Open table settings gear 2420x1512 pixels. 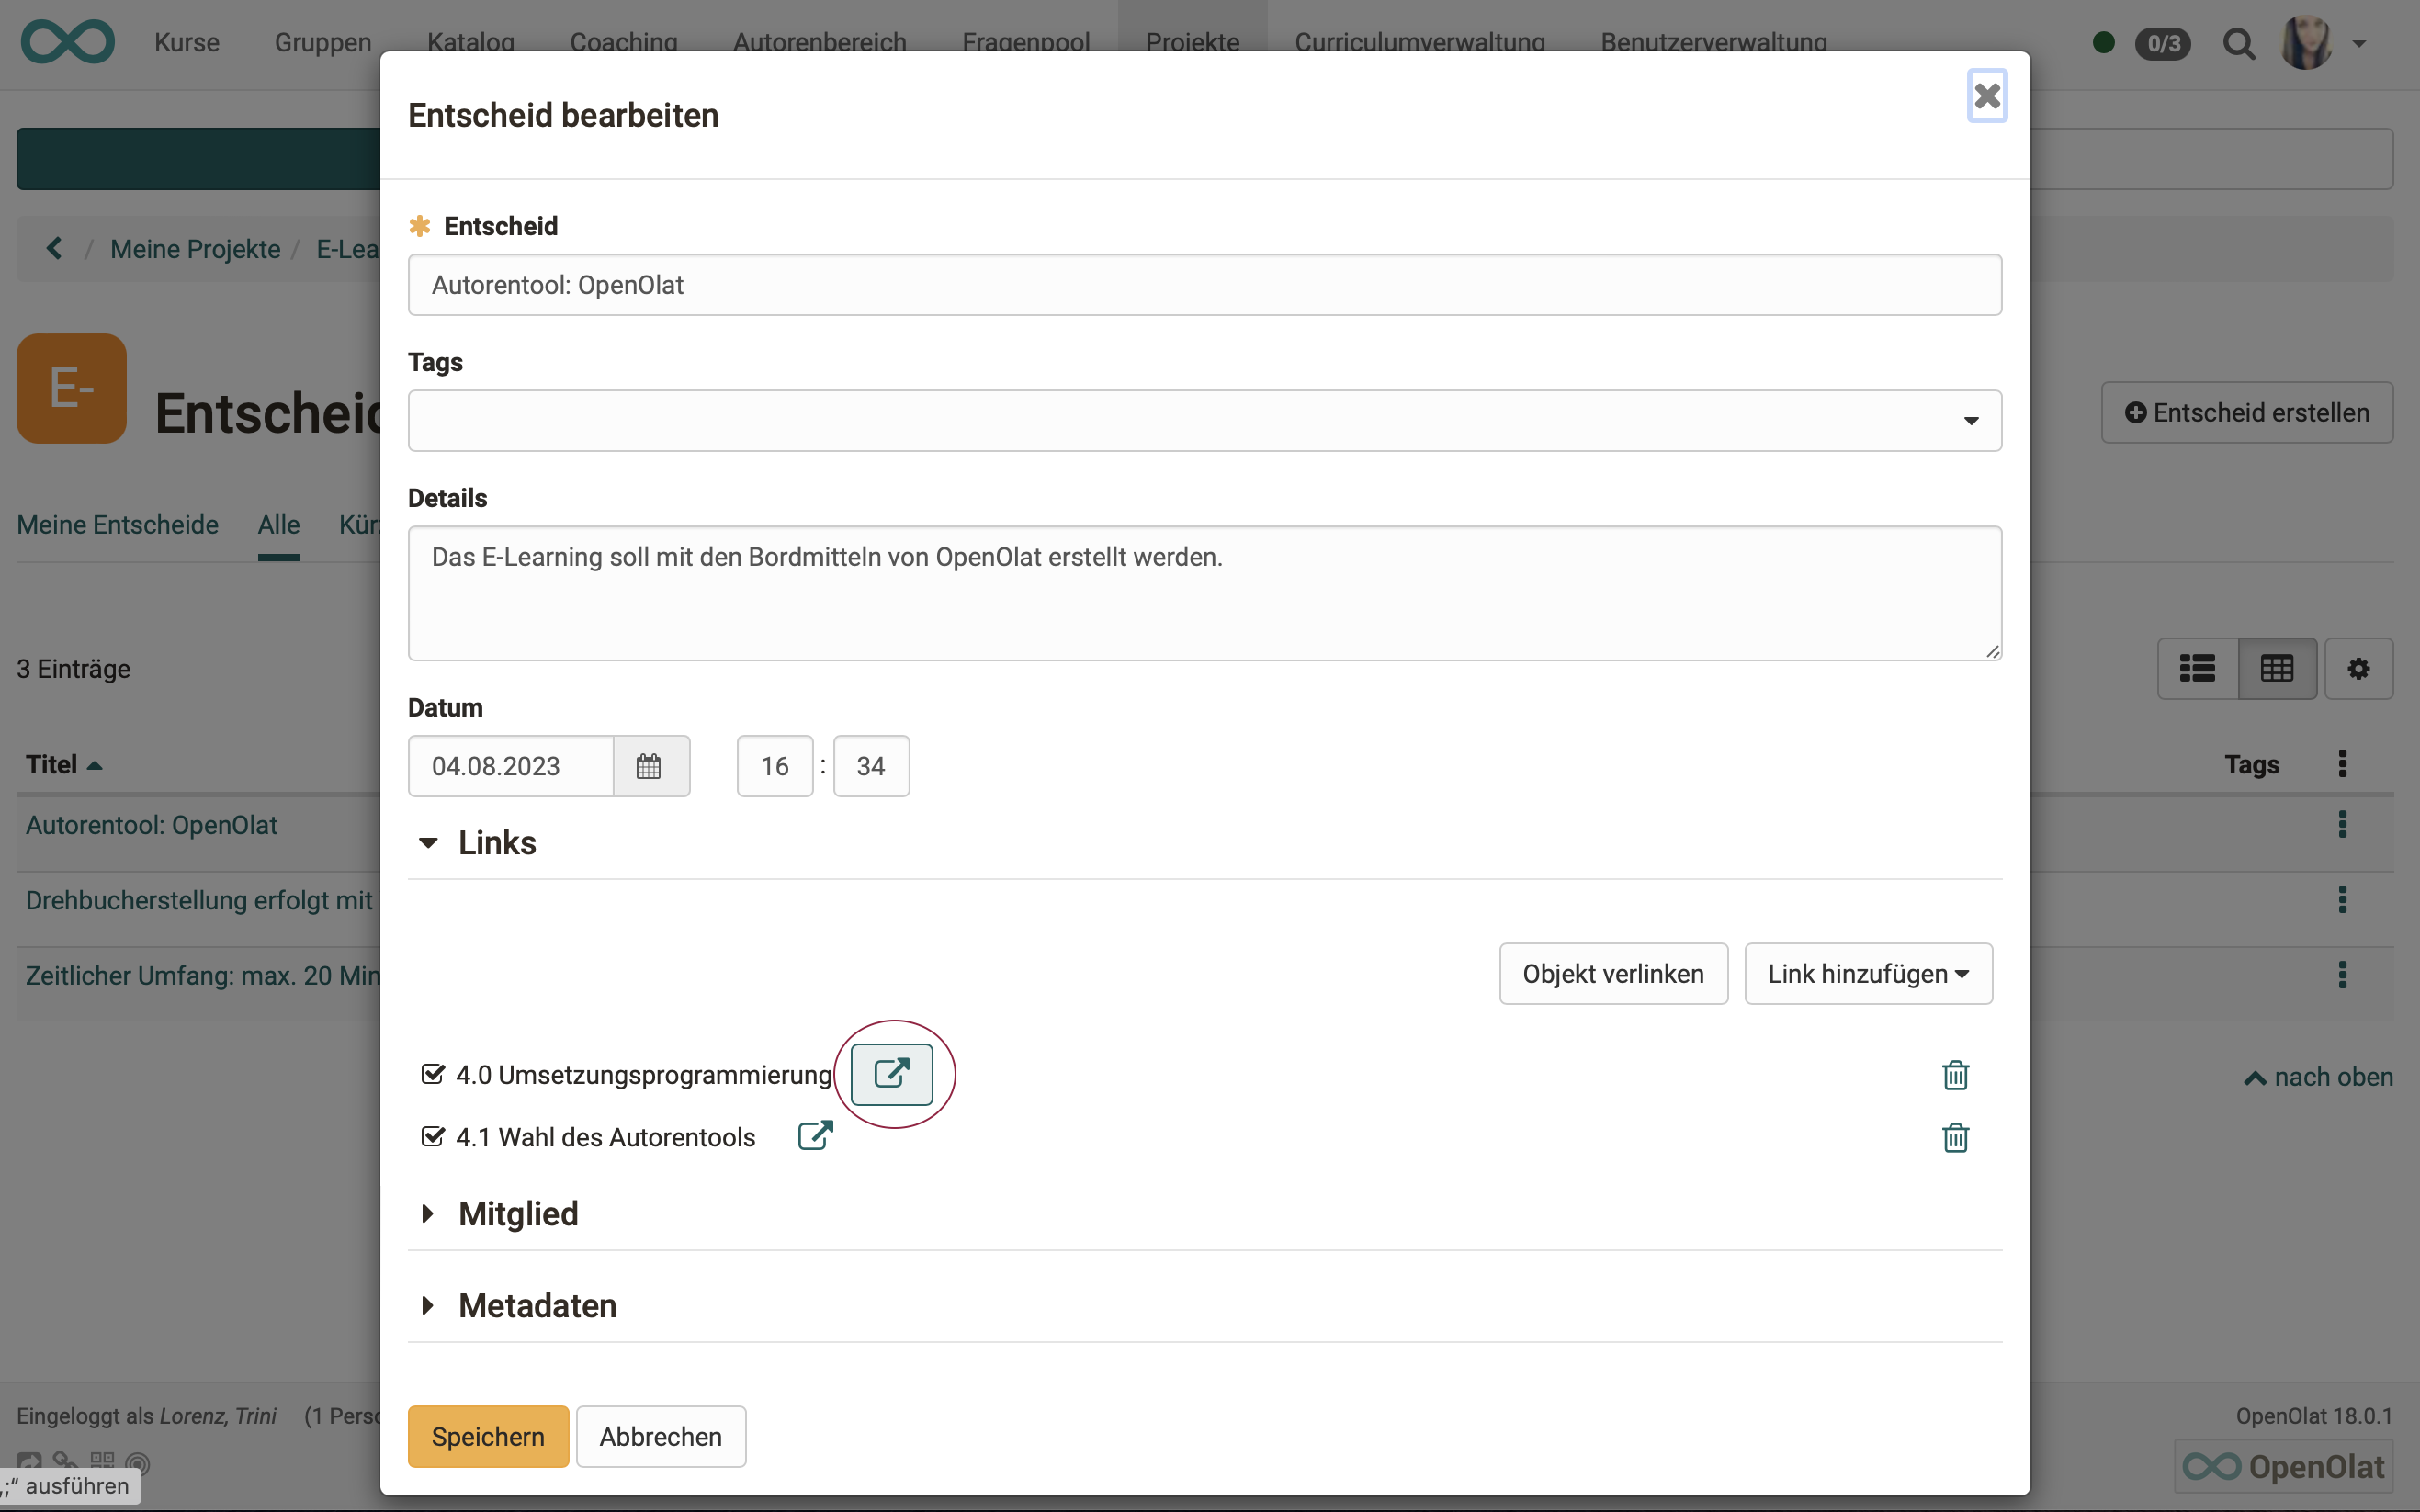pos(2358,668)
